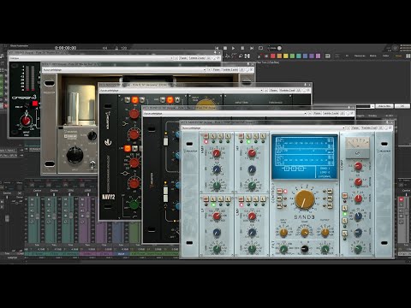Click the Stop button in the transport bar
411x308 pixels.
[x=225, y=48]
